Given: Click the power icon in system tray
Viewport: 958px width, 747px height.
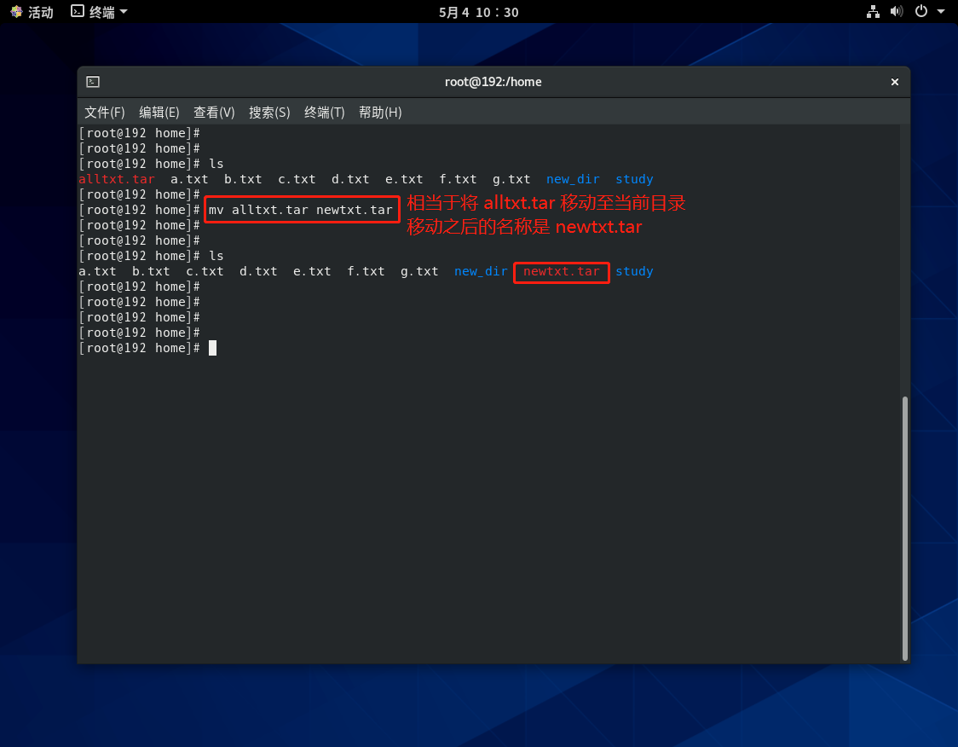Looking at the screenshot, I should pos(920,12).
